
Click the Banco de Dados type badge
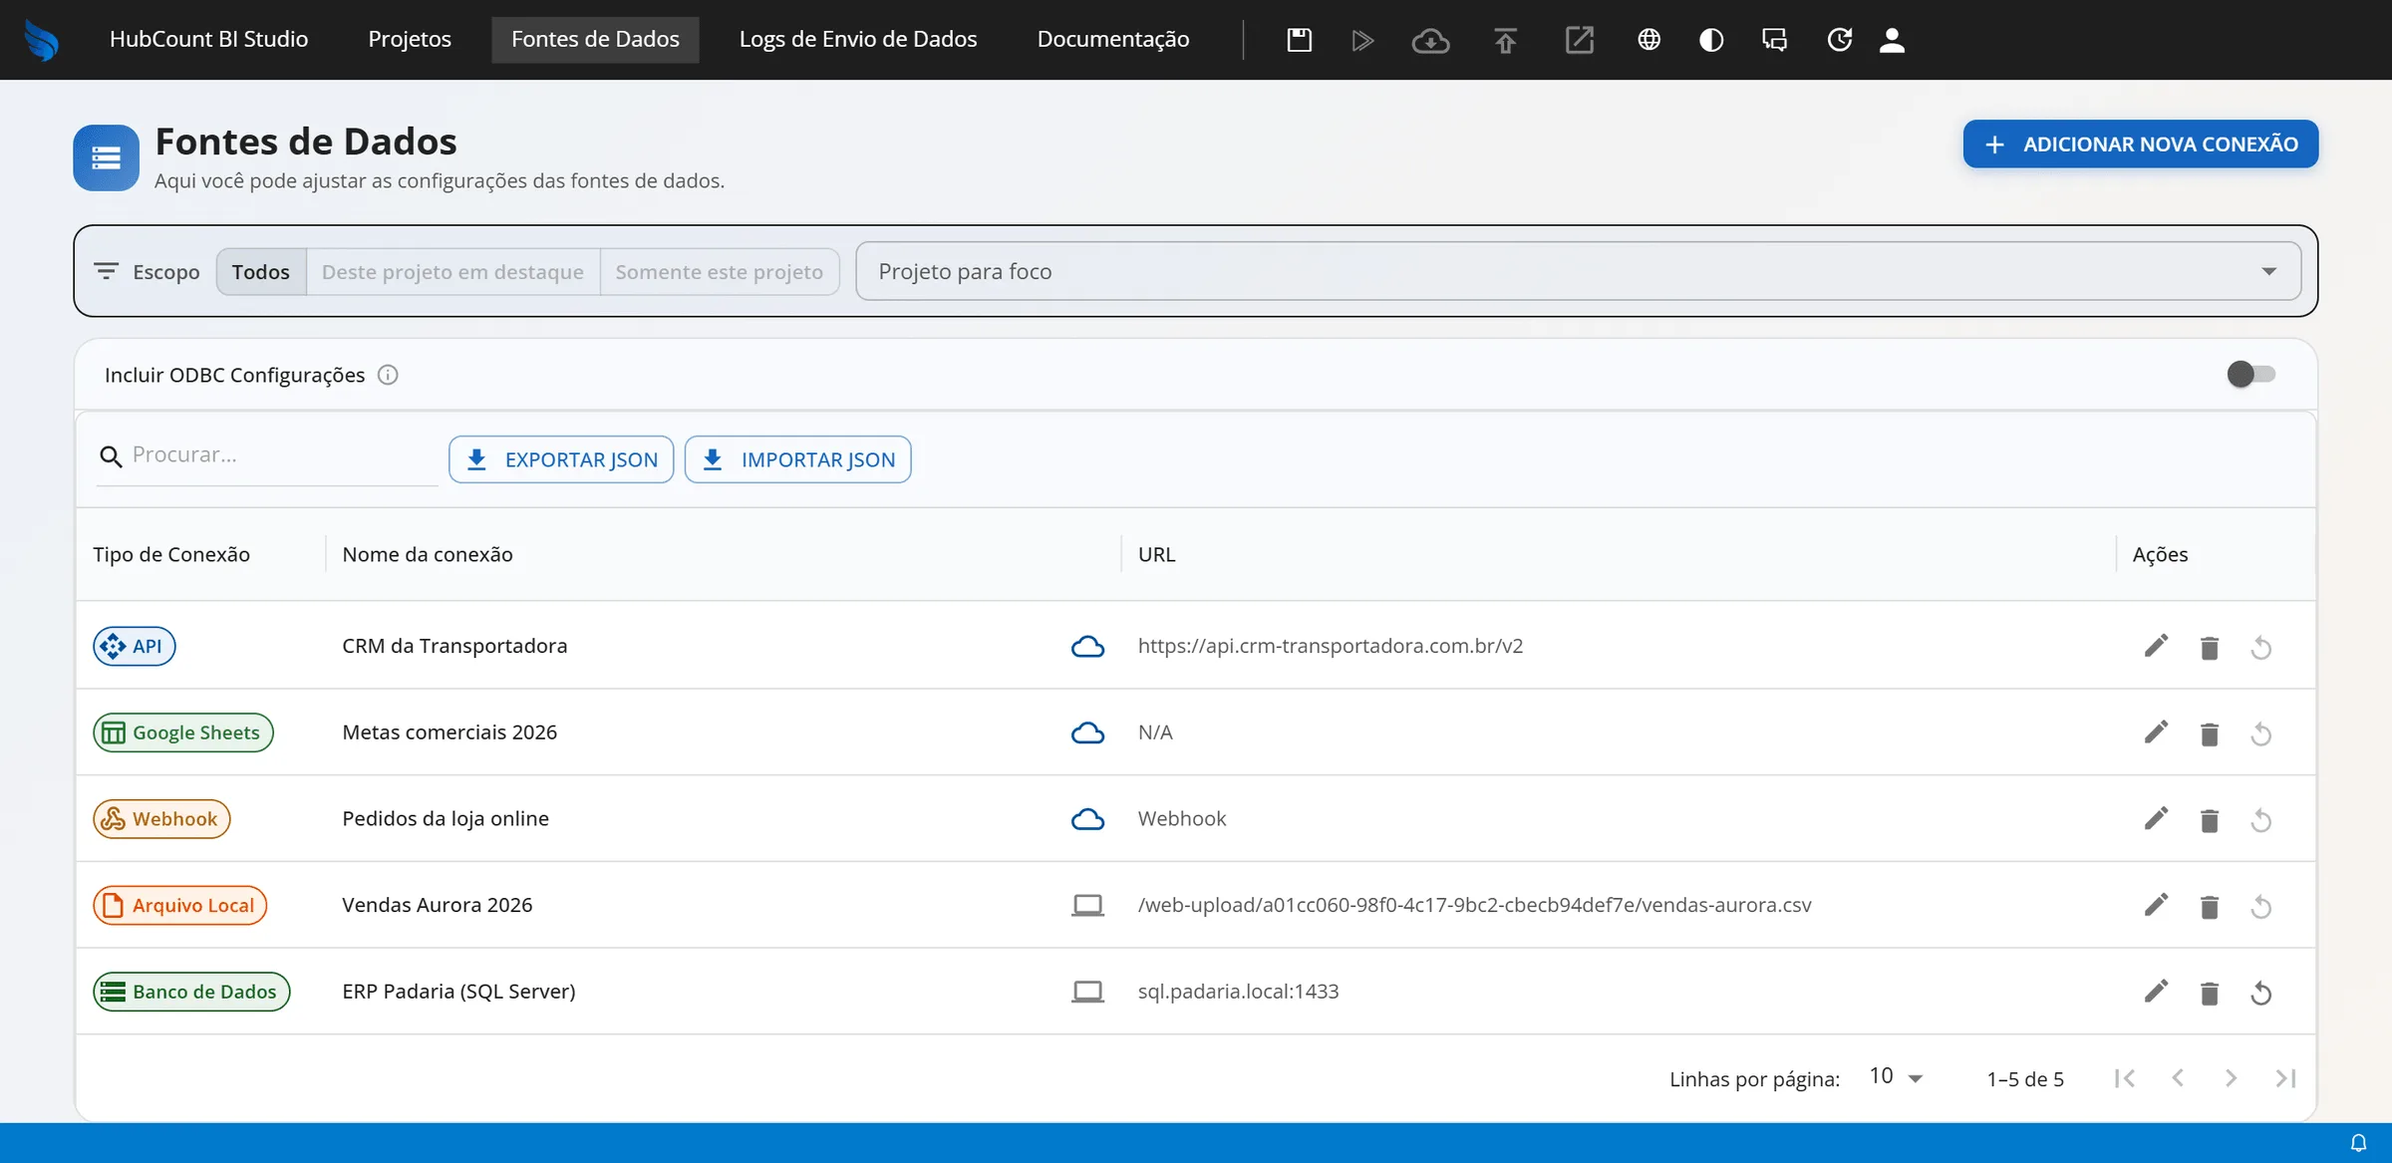click(x=191, y=992)
